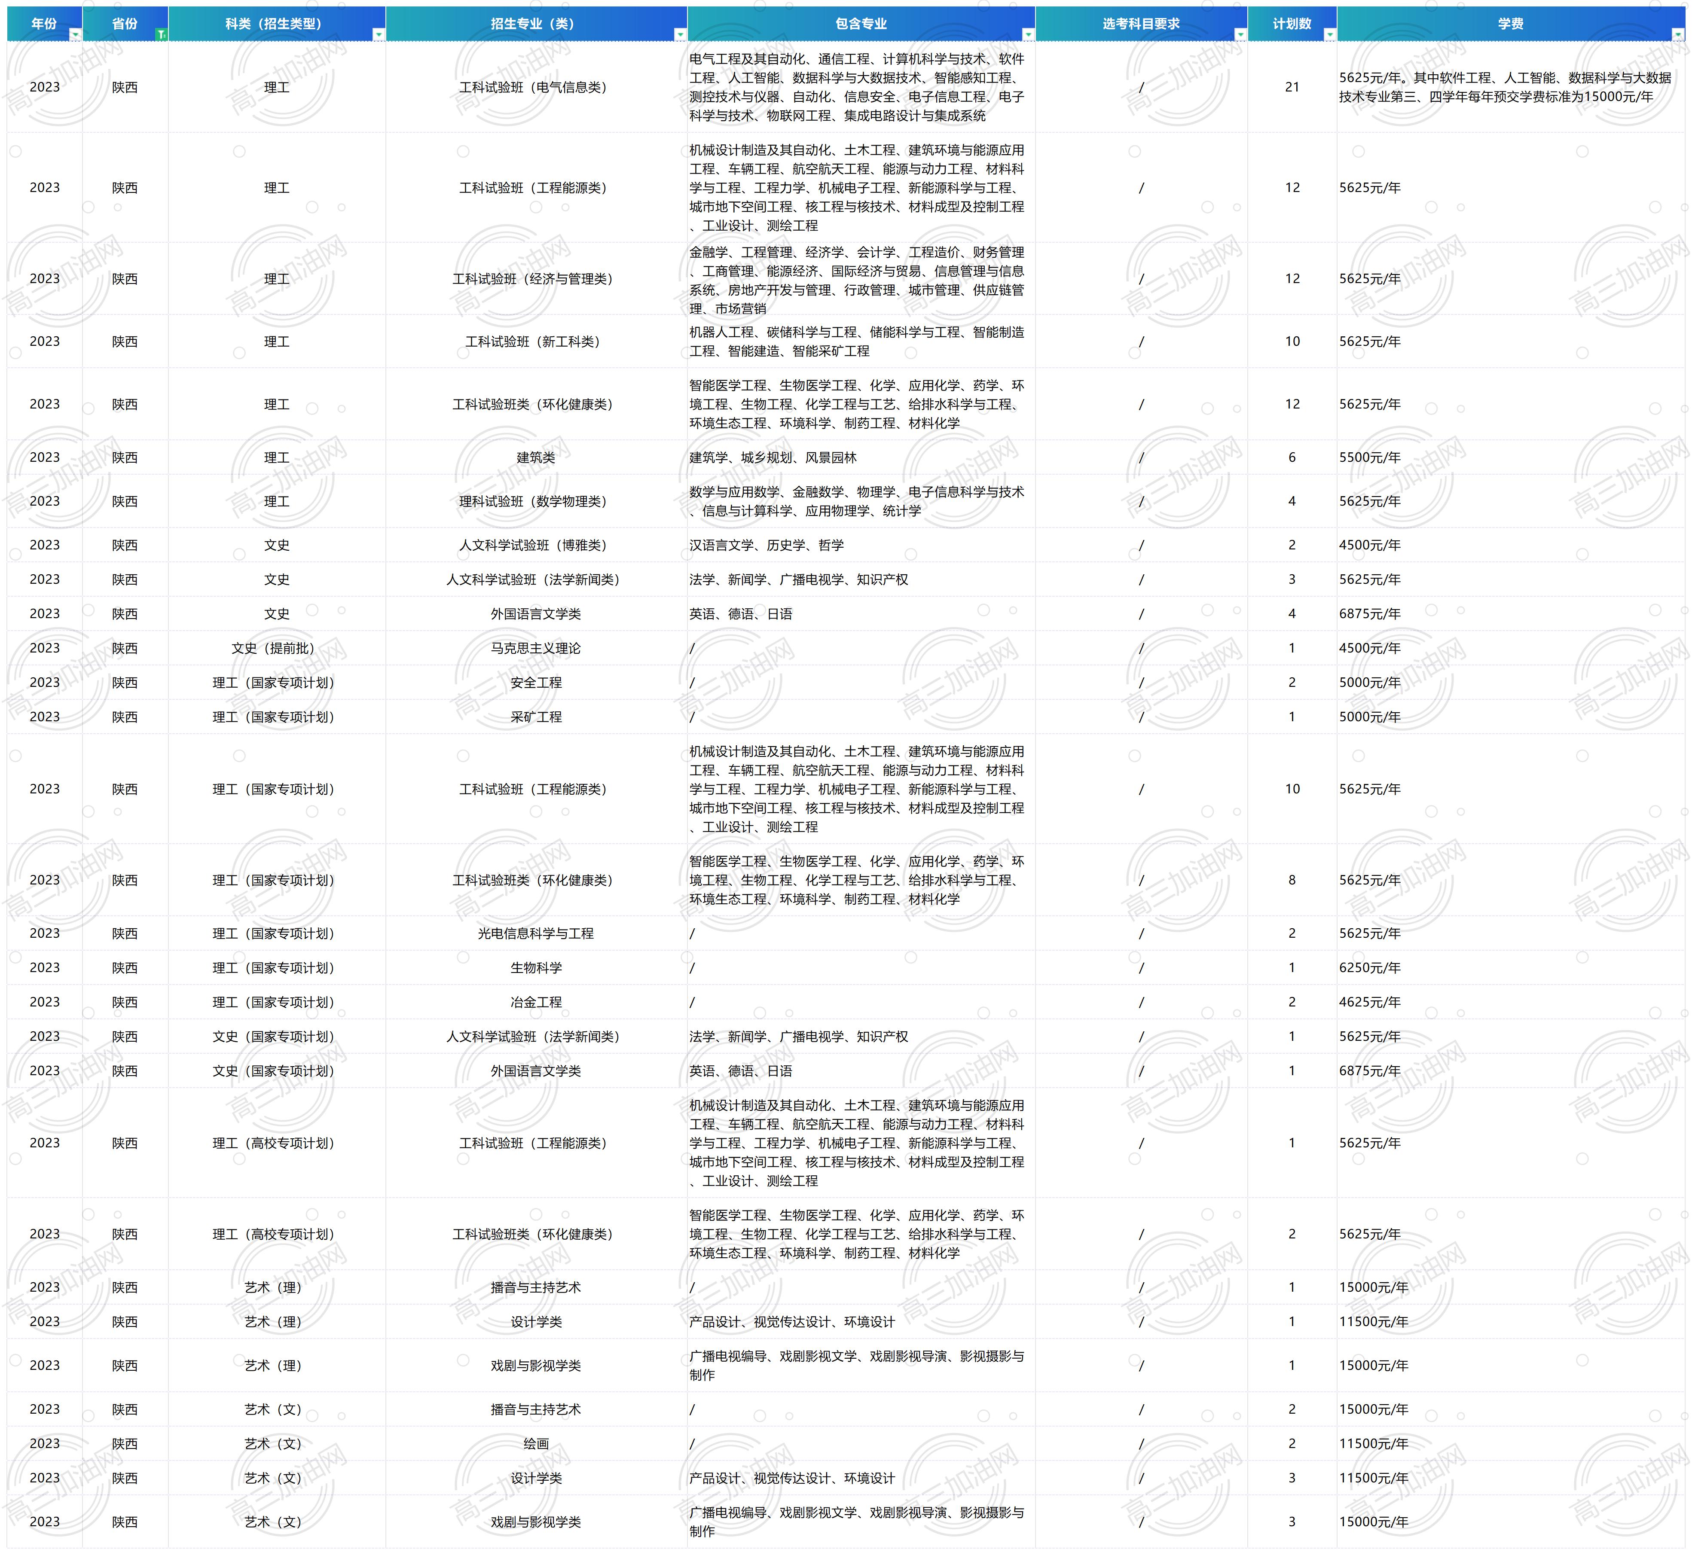Image resolution: width=1692 pixels, height=1555 pixels.
Task: Click the 工科试验班（经济与管理类） cell
Action: (536, 279)
